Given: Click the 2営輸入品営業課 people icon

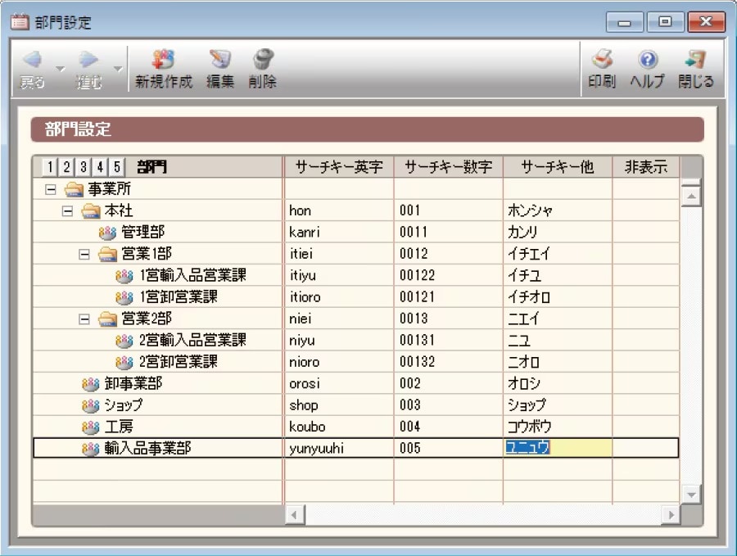Looking at the screenshot, I should click(124, 341).
